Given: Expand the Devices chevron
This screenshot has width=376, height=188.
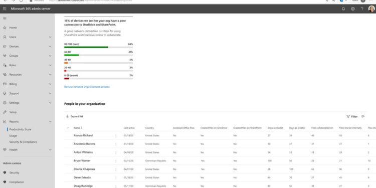Looking at the screenshot, I should [x=50, y=46].
